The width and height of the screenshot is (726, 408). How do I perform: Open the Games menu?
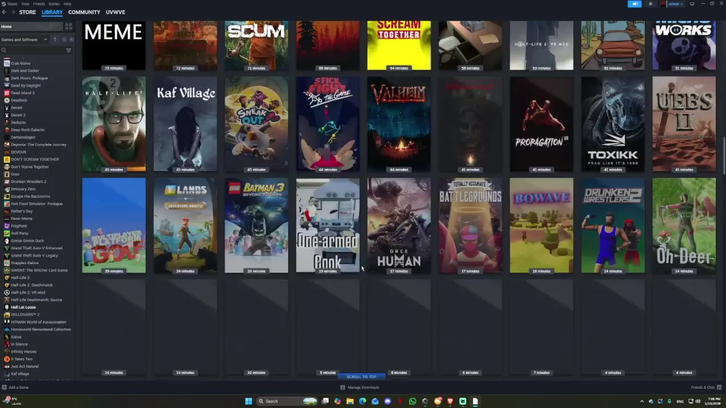coord(54,4)
